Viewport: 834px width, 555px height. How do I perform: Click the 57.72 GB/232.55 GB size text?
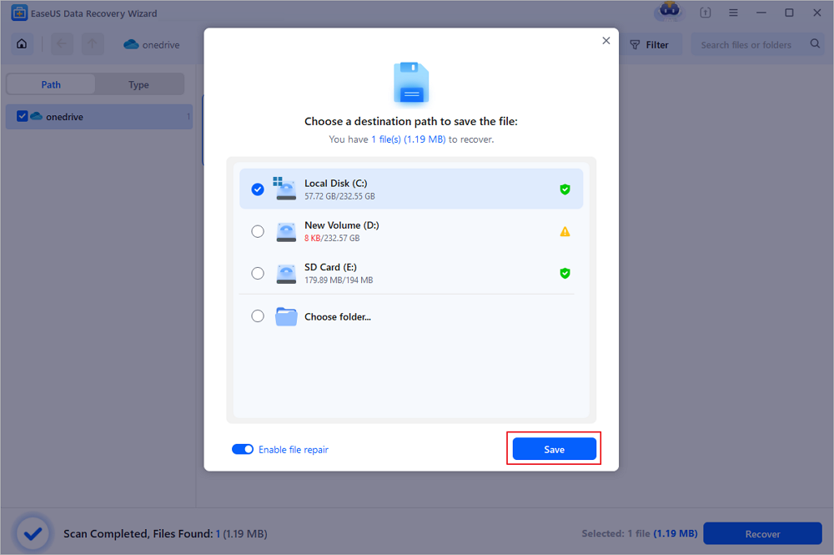[x=339, y=196]
